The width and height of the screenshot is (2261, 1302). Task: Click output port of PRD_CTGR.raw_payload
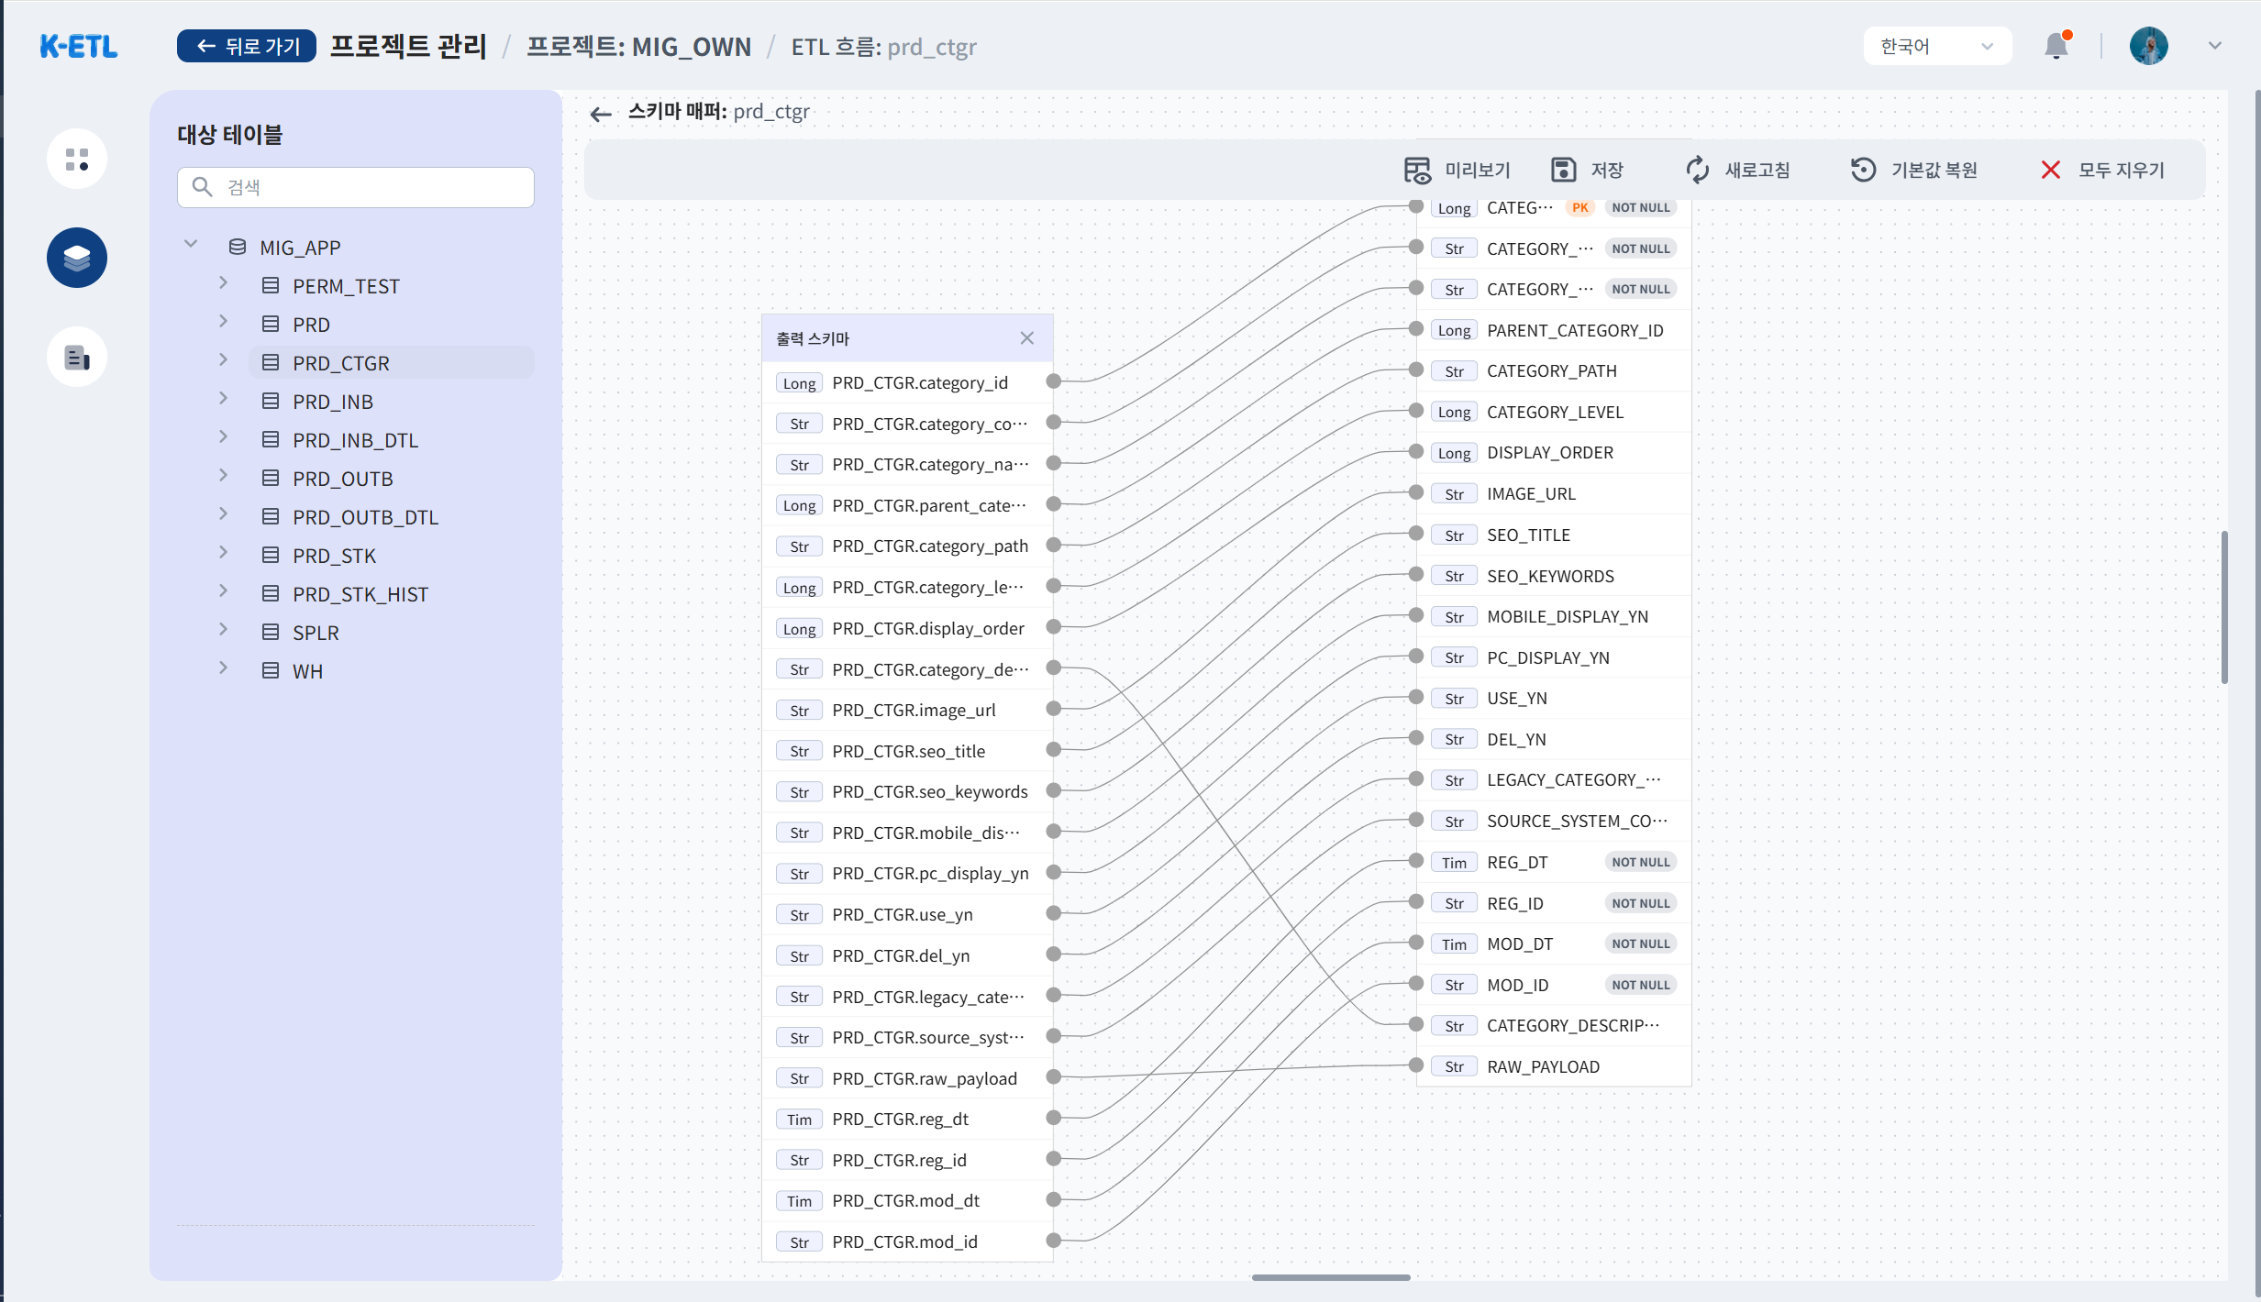(x=1054, y=1077)
